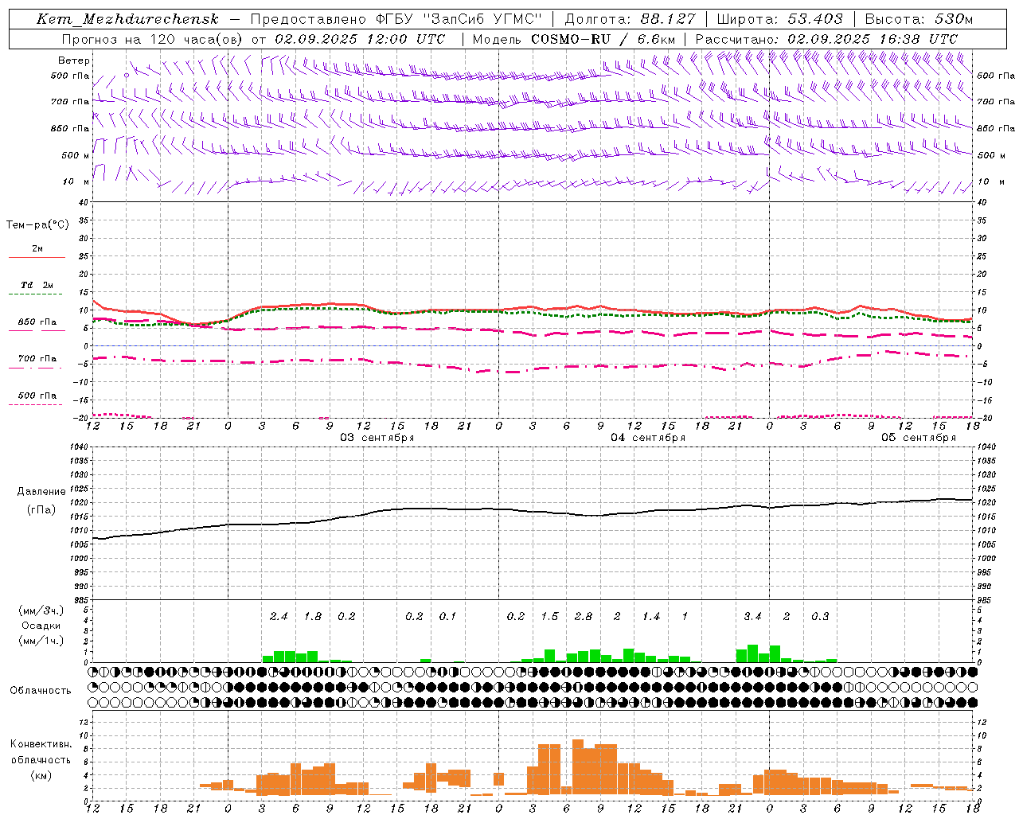Click the Kem_Mezhdurechensk station title
Image resolution: width=1019 pixels, height=815 pixels.
pos(127,19)
